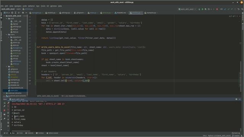Screen dimensions: 244x137
Task: Hide the Project panel with minus icon
Action: coord(26,13)
